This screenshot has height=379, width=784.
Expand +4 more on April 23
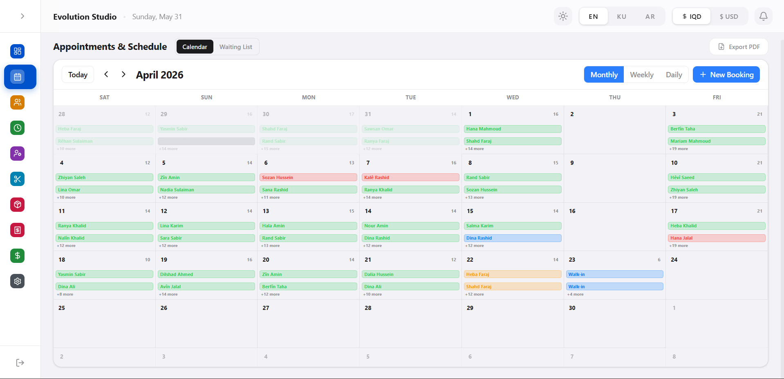coord(575,294)
